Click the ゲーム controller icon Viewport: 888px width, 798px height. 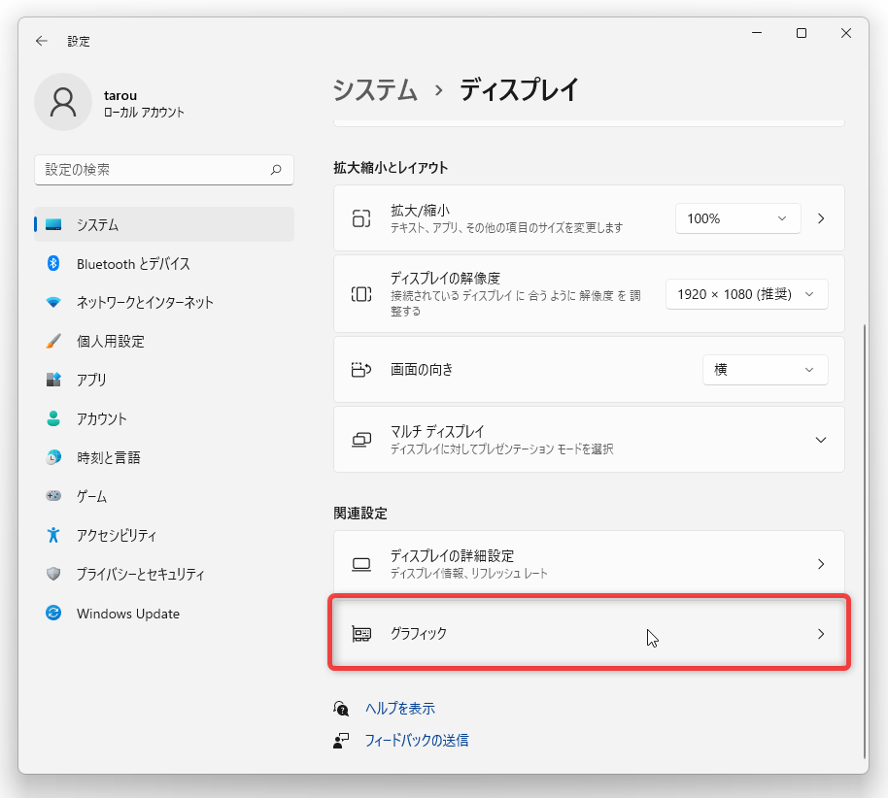tap(53, 496)
